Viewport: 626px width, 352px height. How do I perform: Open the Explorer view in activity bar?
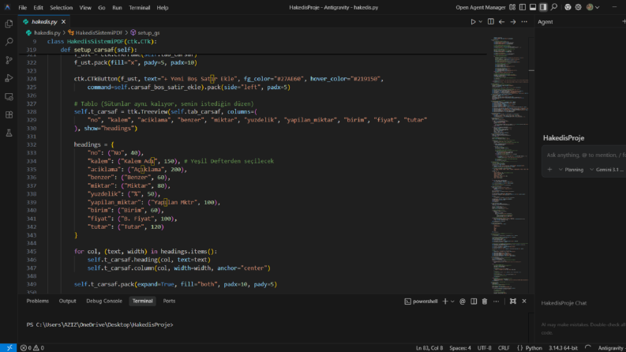tap(9, 24)
